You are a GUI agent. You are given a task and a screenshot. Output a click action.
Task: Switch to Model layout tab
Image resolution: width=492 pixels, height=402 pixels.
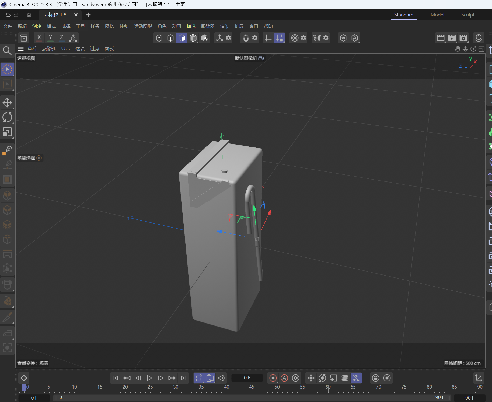coord(437,15)
